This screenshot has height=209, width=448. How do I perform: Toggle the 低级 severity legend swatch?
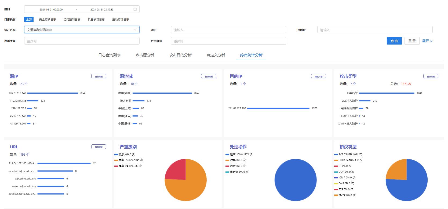click(116, 154)
